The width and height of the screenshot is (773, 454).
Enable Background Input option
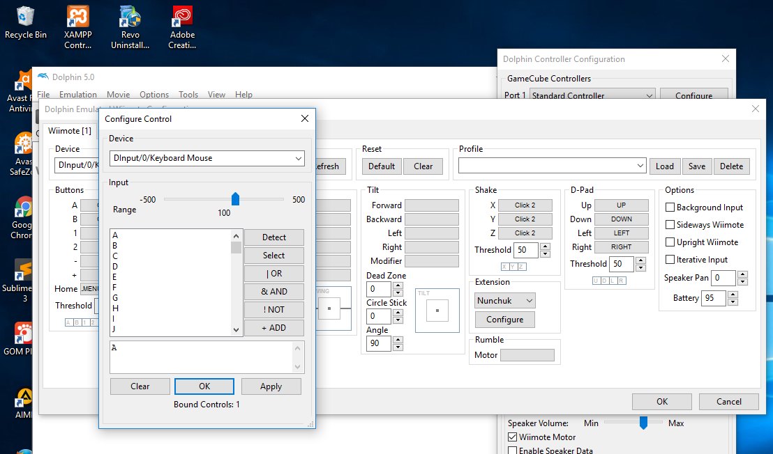(x=670, y=208)
